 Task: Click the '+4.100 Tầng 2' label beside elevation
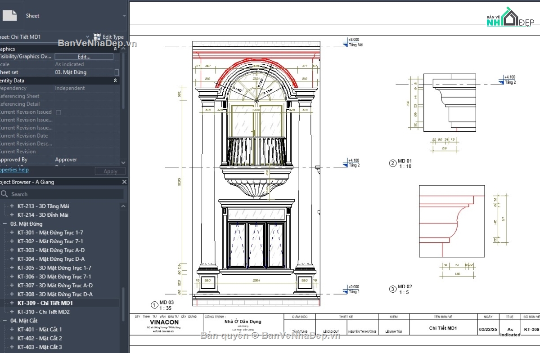click(354, 162)
